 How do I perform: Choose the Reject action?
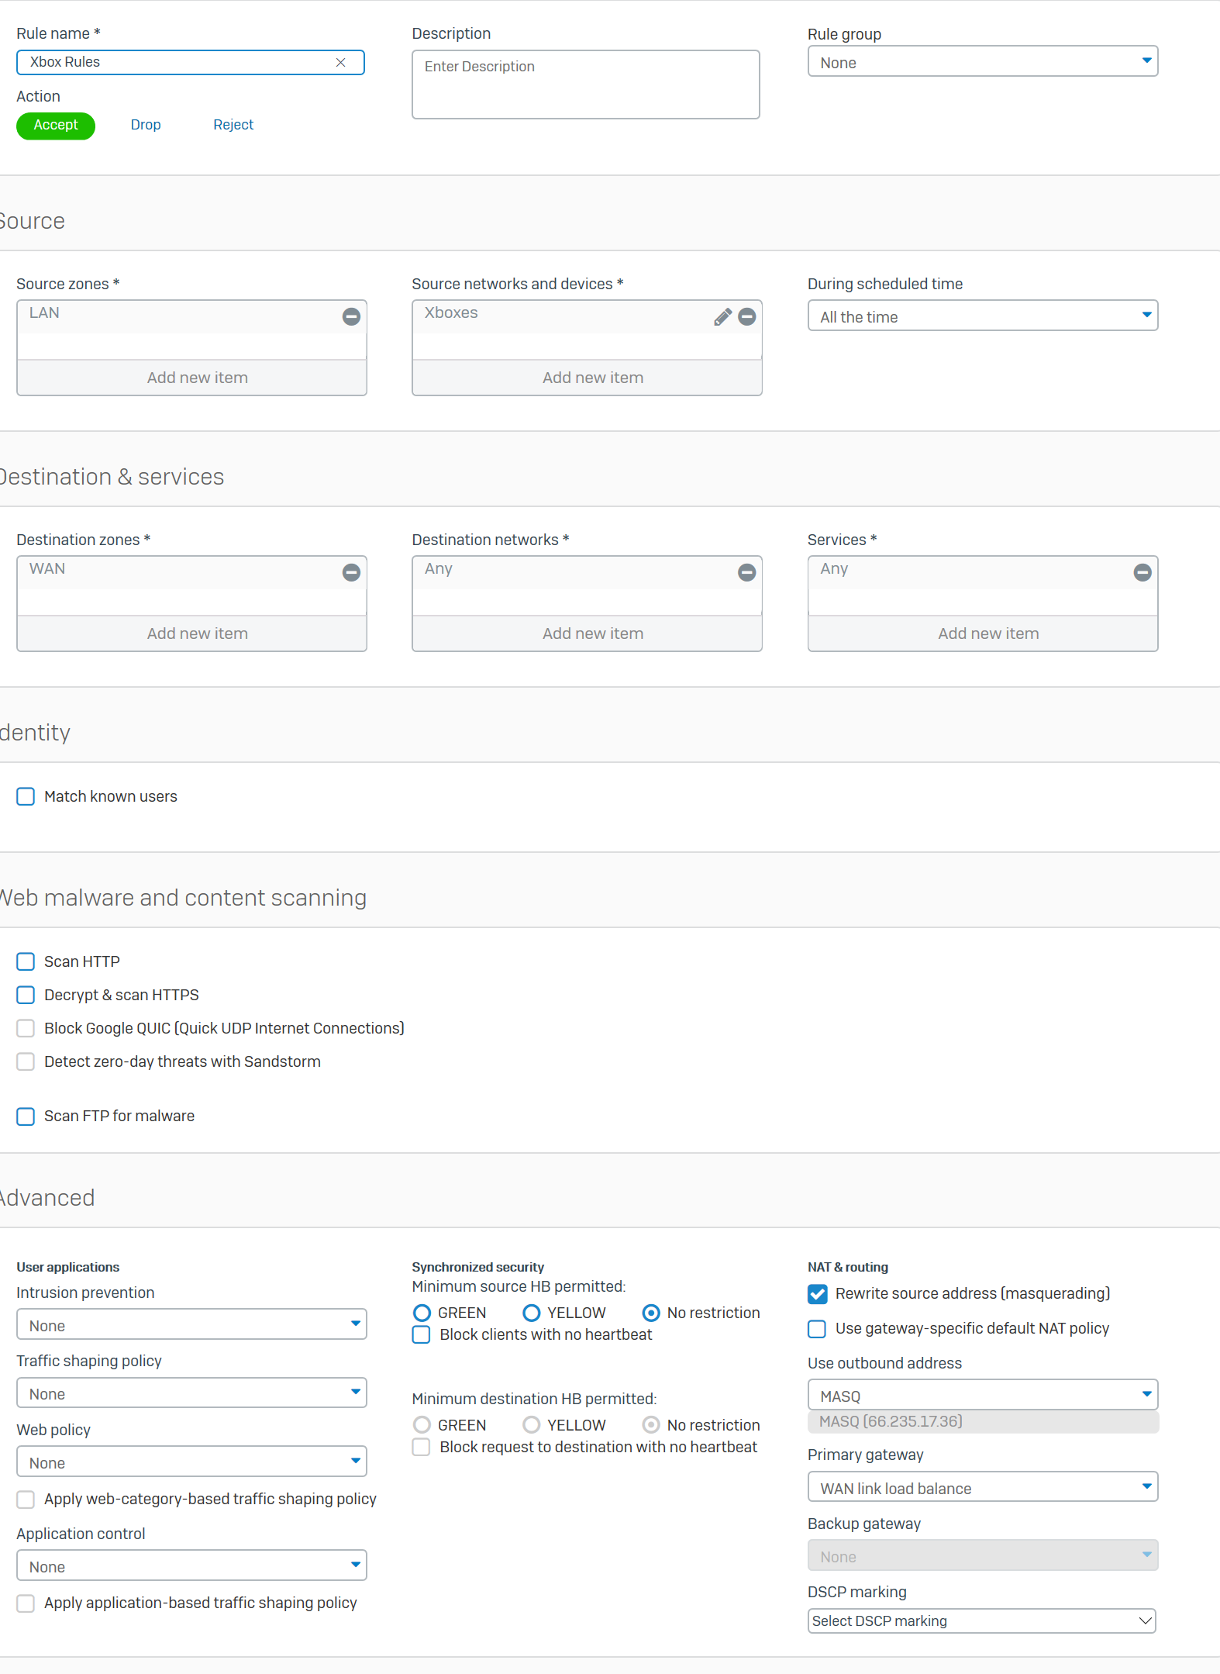pyautogui.click(x=233, y=125)
